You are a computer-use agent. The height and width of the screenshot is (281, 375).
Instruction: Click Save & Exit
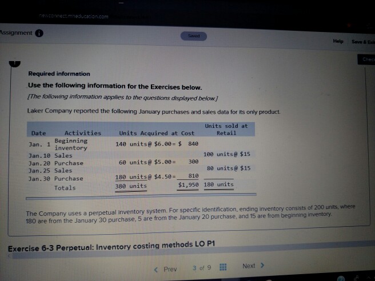pyautogui.click(x=364, y=42)
